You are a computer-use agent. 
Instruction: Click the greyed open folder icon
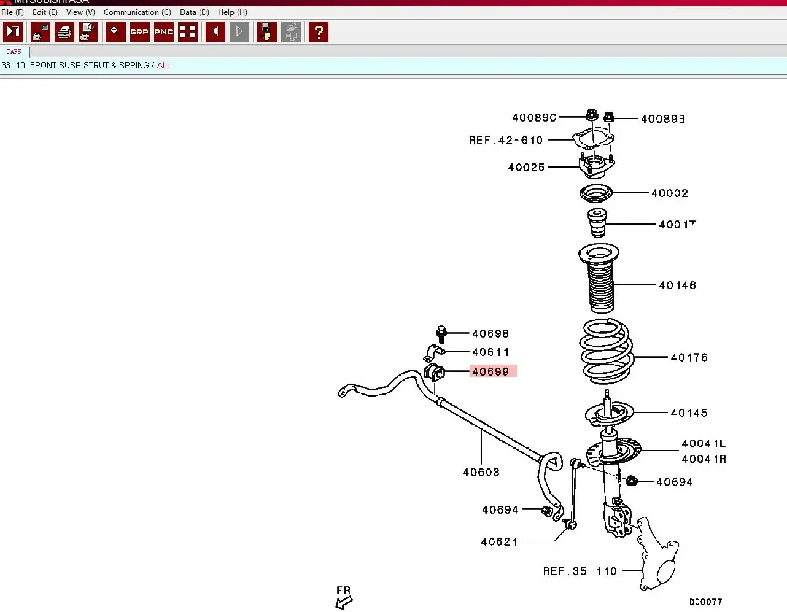[291, 32]
